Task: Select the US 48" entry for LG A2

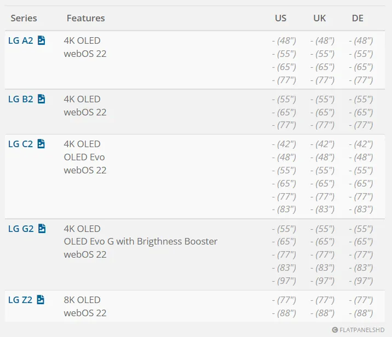Action: (x=284, y=41)
